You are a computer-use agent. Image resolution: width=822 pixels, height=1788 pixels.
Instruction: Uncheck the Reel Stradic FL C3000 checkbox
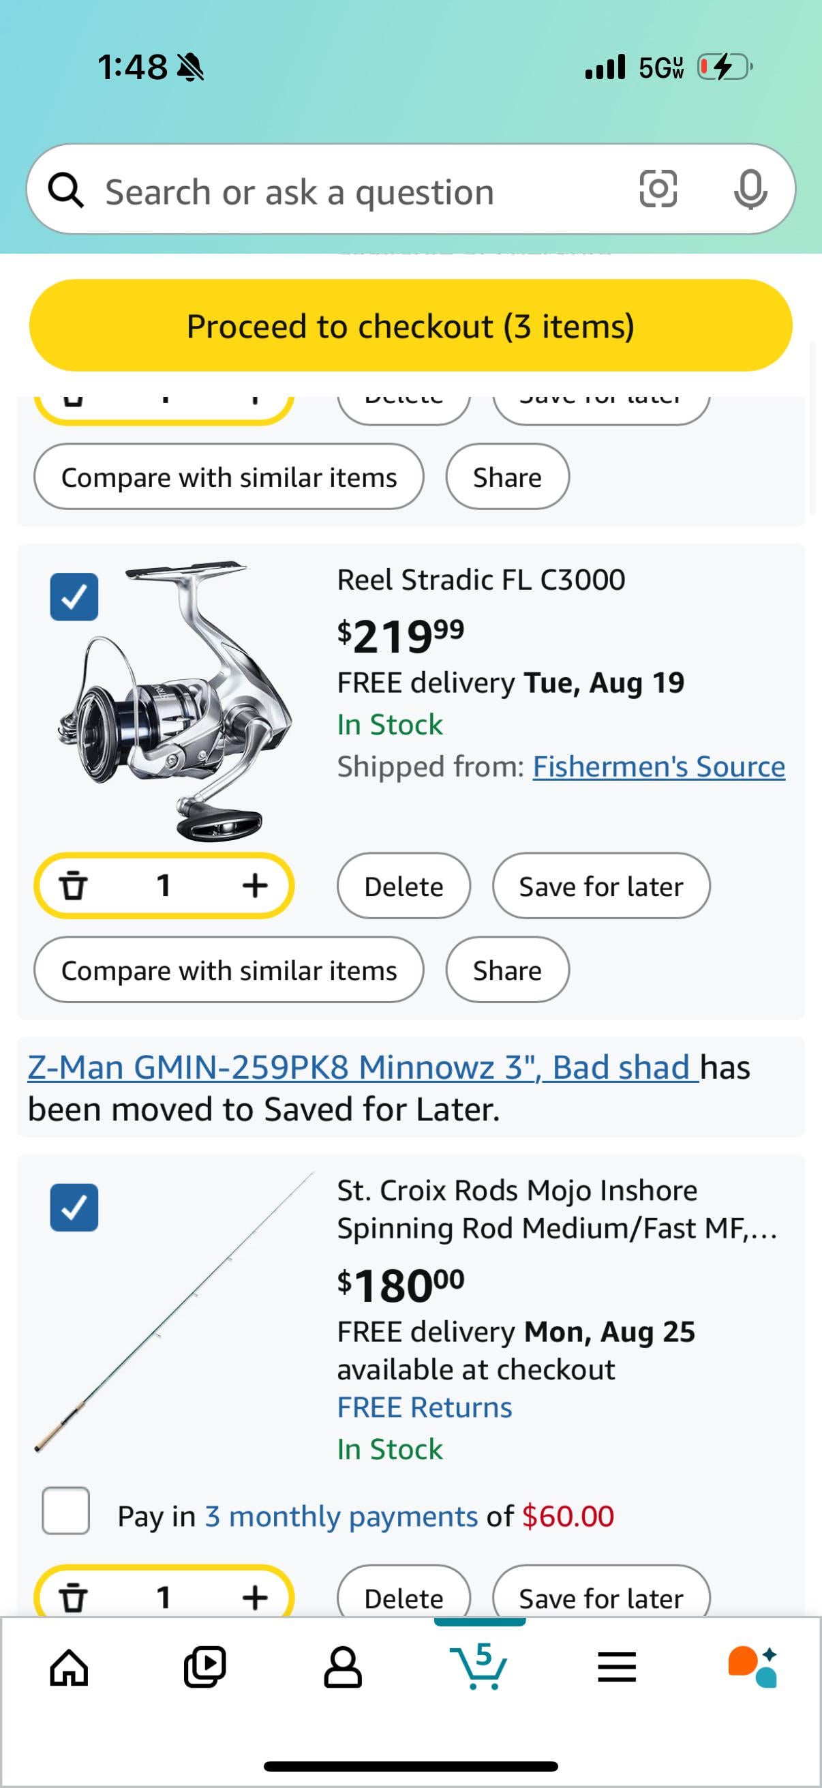(74, 596)
